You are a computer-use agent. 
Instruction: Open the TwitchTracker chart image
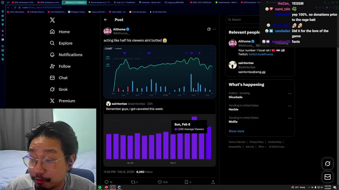pos(160,72)
